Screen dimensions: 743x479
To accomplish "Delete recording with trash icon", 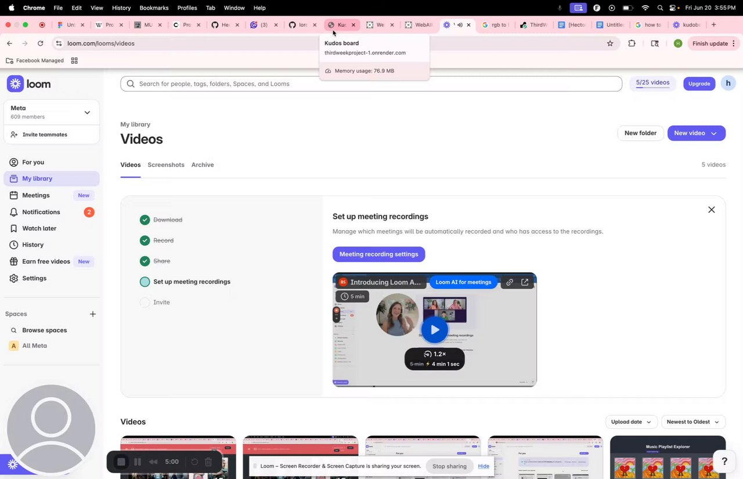I will (208, 462).
